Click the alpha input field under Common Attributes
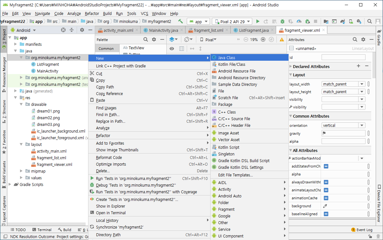 coord(344,141)
